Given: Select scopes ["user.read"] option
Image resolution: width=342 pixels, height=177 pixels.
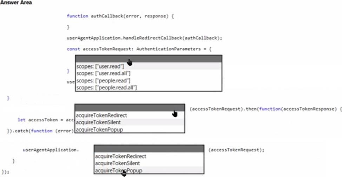Looking at the screenshot, I should tap(149, 66).
